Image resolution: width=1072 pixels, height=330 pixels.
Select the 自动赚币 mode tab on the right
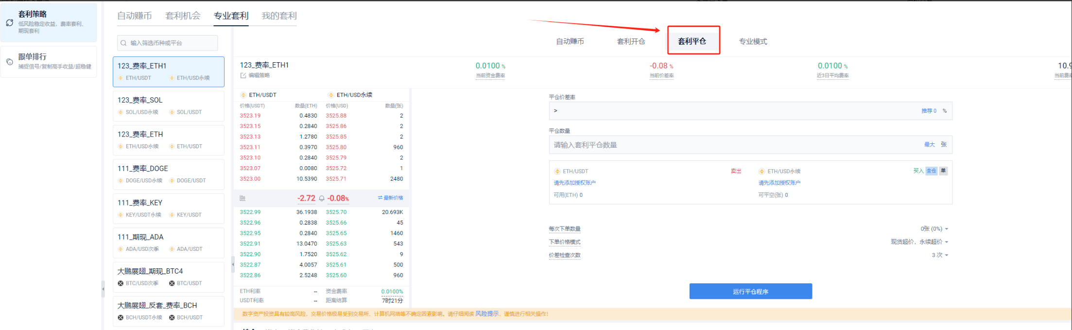pyautogui.click(x=570, y=41)
